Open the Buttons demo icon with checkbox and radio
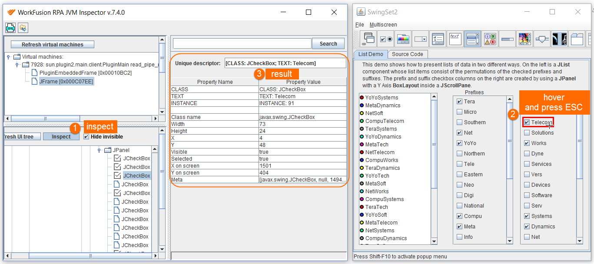The height and width of the screenshot is (264, 594). (x=386, y=39)
